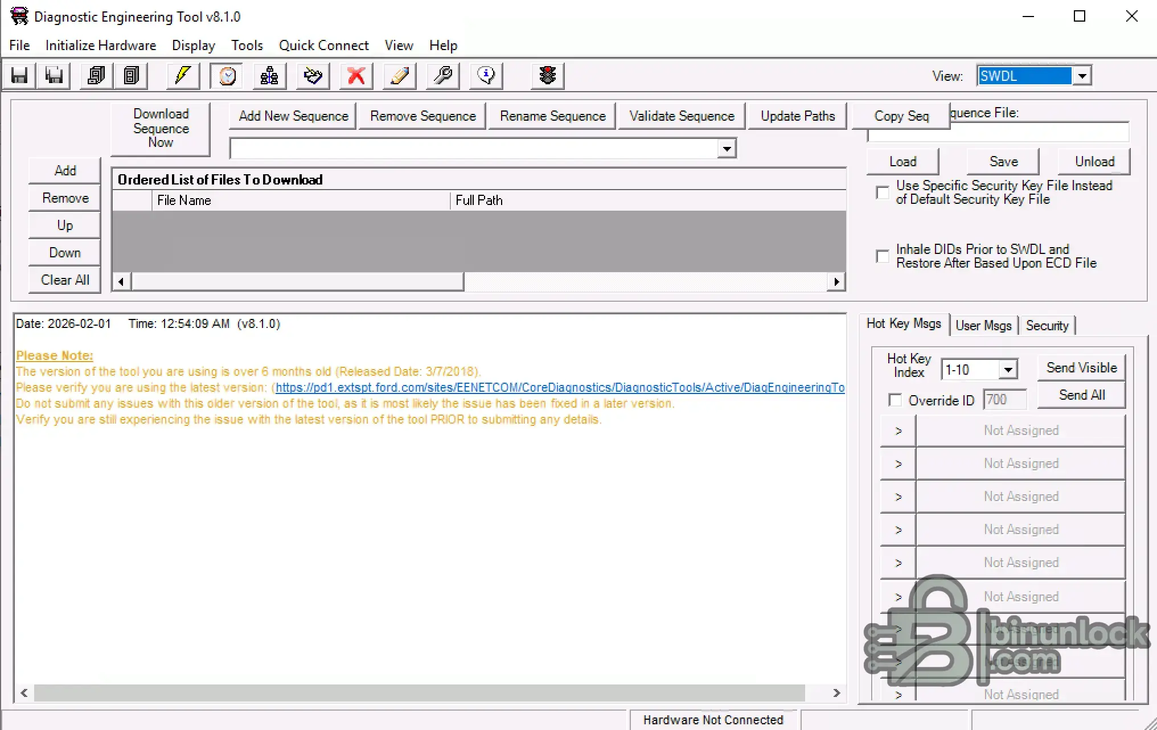Open the sequence selection combo box
Screen dimensions: 1157x730
click(x=727, y=149)
